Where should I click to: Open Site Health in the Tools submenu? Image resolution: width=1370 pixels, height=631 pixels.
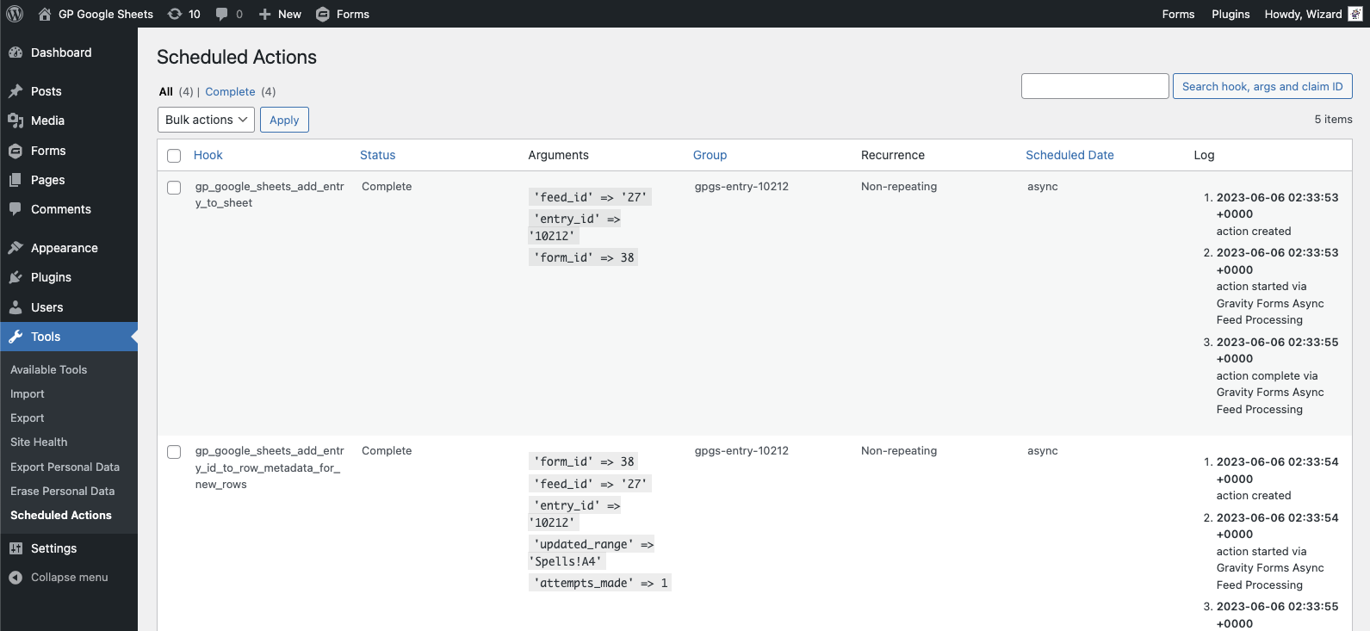tap(39, 442)
